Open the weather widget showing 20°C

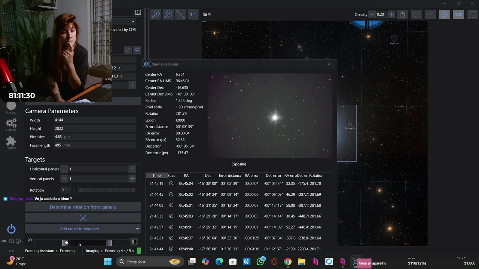pos(16,261)
